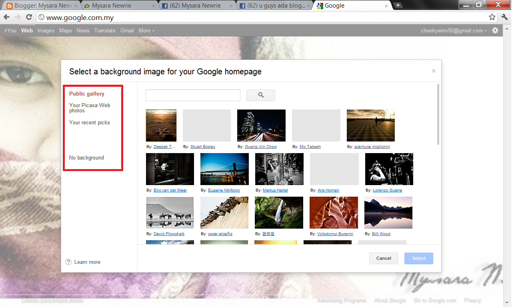This screenshot has height=307, width=520.
Task: Open the More menu in the Google bar
Action: (x=146, y=30)
